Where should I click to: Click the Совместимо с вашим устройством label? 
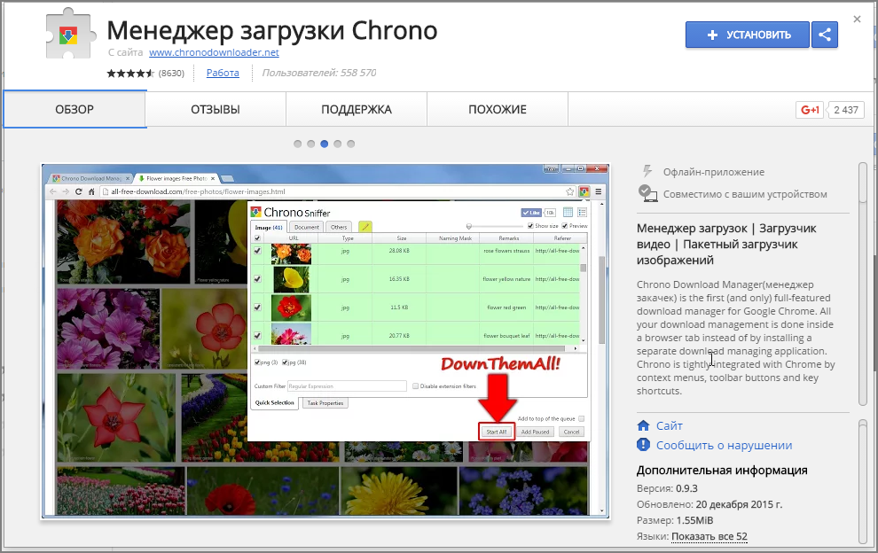[x=745, y=194]
